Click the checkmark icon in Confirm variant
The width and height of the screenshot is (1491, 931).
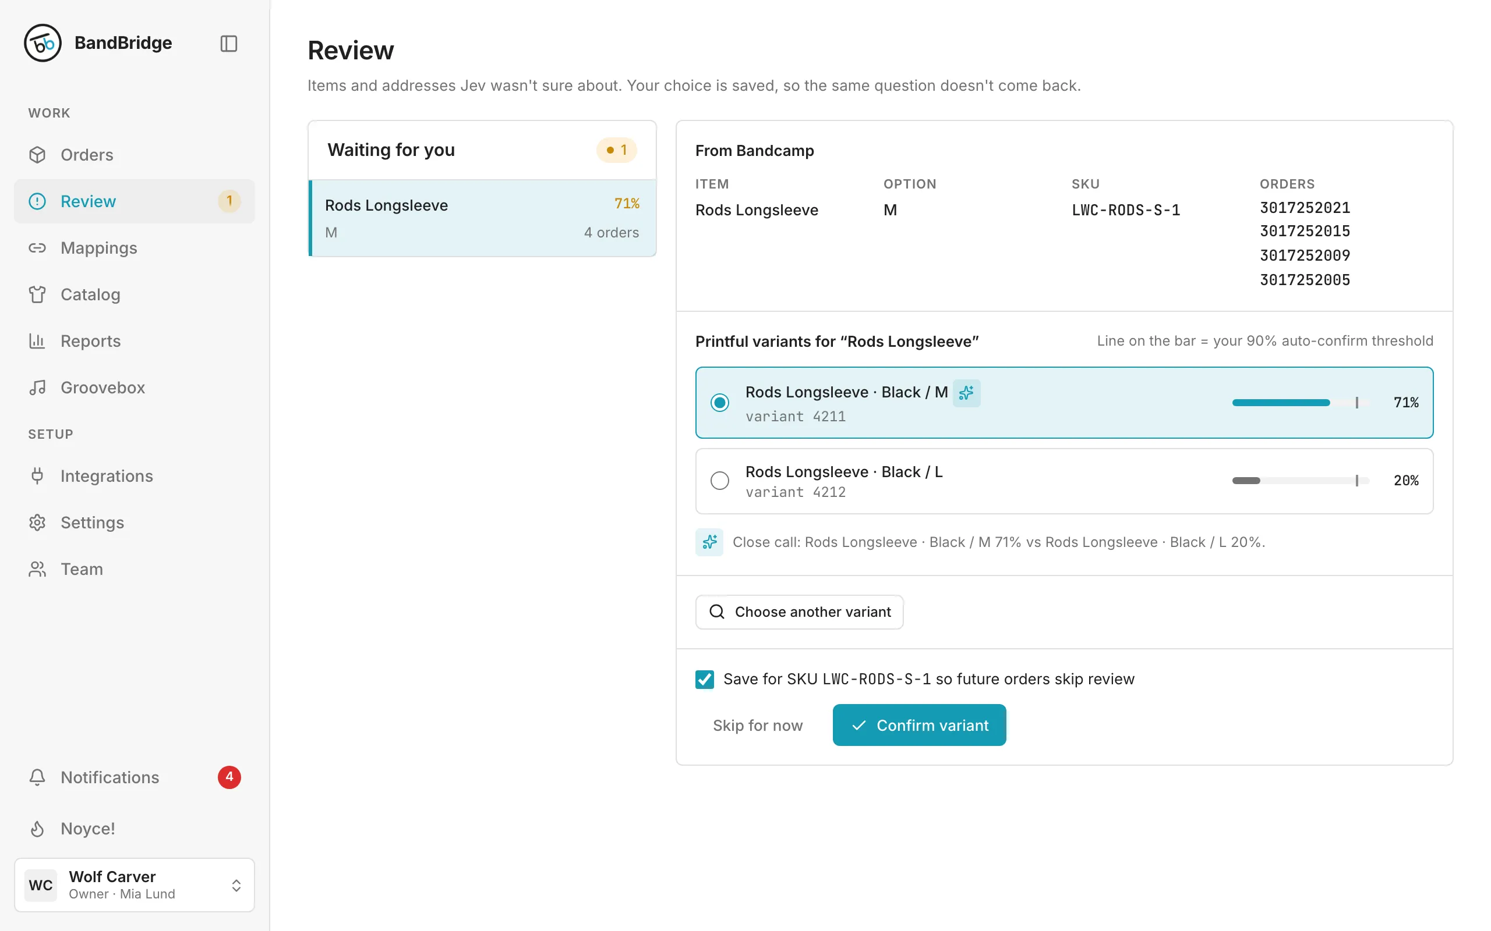[x=859, y=726]
